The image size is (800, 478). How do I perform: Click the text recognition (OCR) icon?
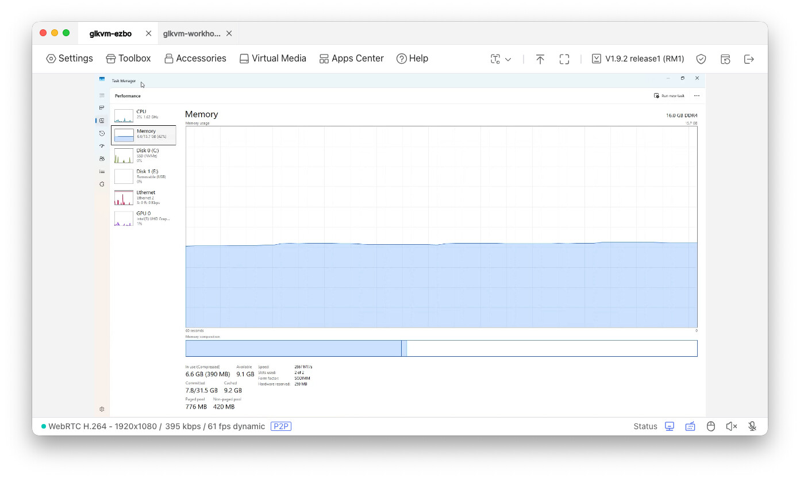coord(495,59)
